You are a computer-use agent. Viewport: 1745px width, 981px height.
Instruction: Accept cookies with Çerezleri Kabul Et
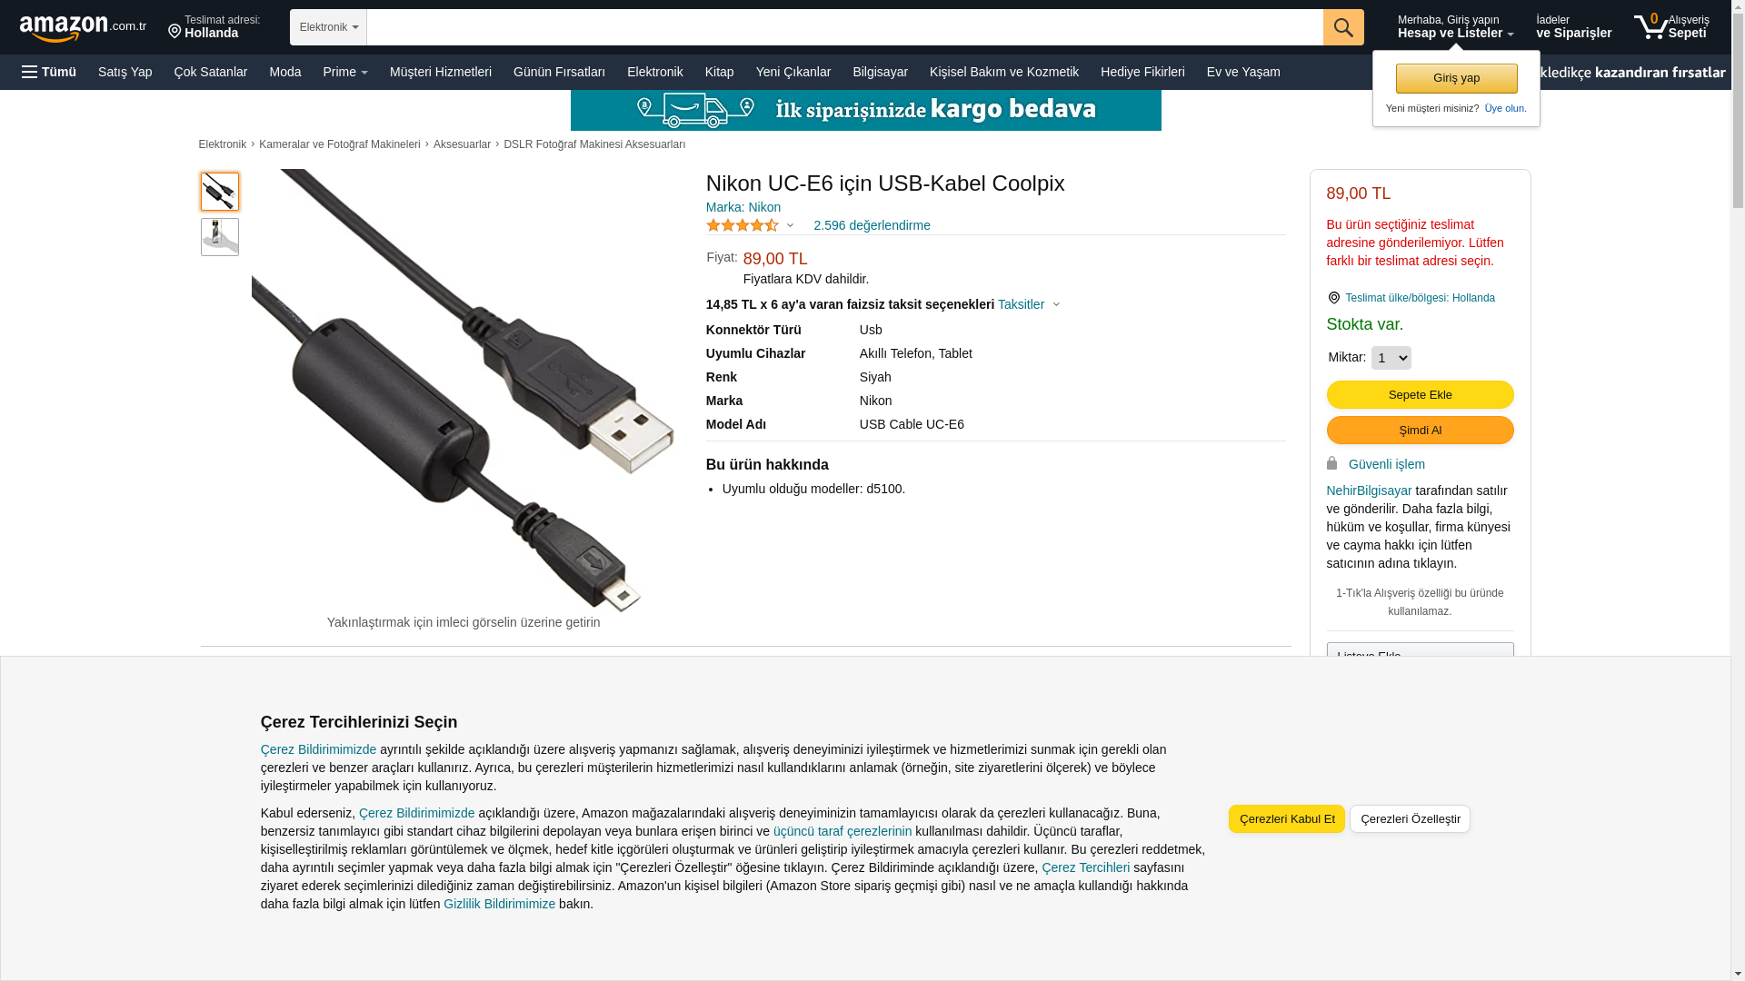(x=1286, y=818)
